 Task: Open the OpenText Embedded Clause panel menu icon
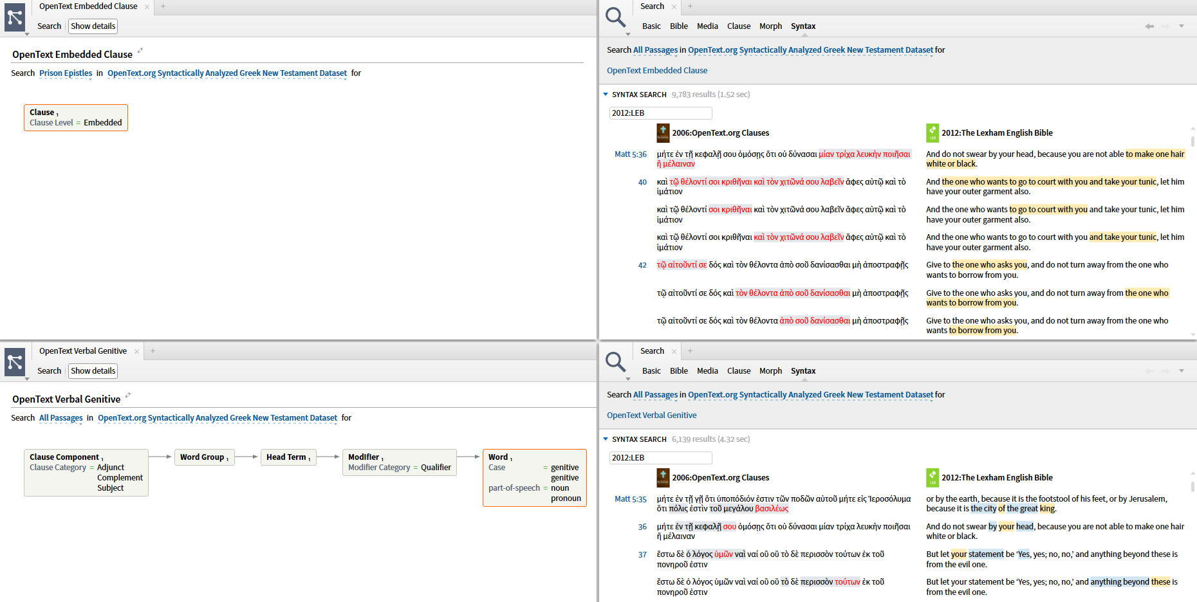point(15,17)
